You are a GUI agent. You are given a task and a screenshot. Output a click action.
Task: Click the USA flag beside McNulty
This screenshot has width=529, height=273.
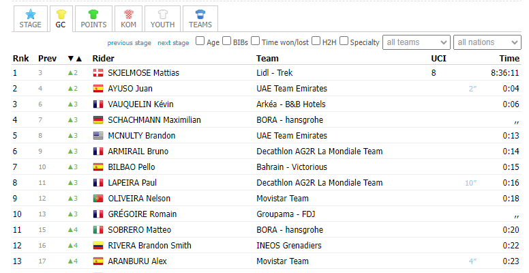[x=98, y=135]
